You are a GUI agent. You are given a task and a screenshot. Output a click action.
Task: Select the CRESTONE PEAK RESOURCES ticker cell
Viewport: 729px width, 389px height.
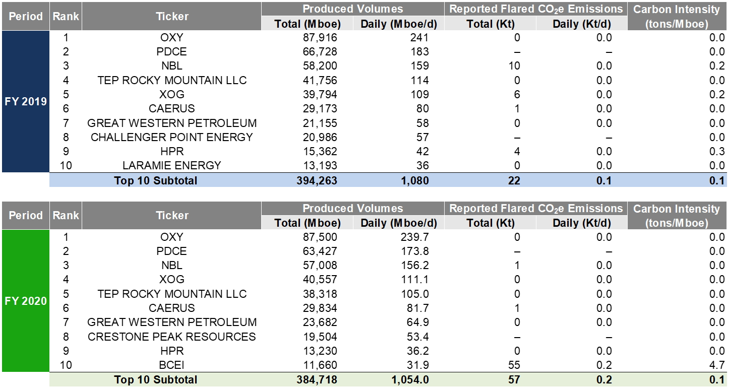[171, 337]
